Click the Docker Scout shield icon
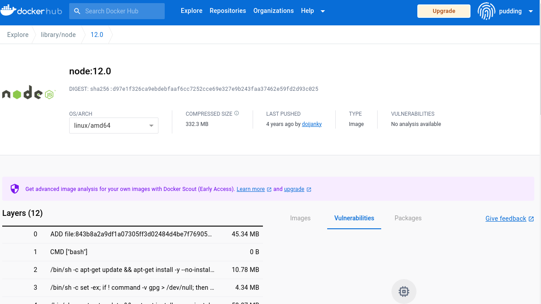 coord(15,189)
